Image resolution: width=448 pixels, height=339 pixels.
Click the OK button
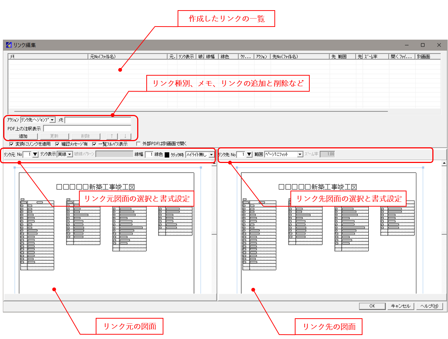pos(372,306)
